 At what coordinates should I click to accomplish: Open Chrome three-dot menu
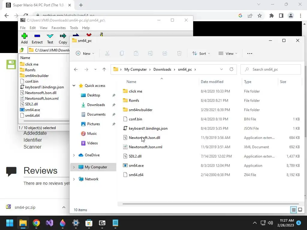coord(300,16)
